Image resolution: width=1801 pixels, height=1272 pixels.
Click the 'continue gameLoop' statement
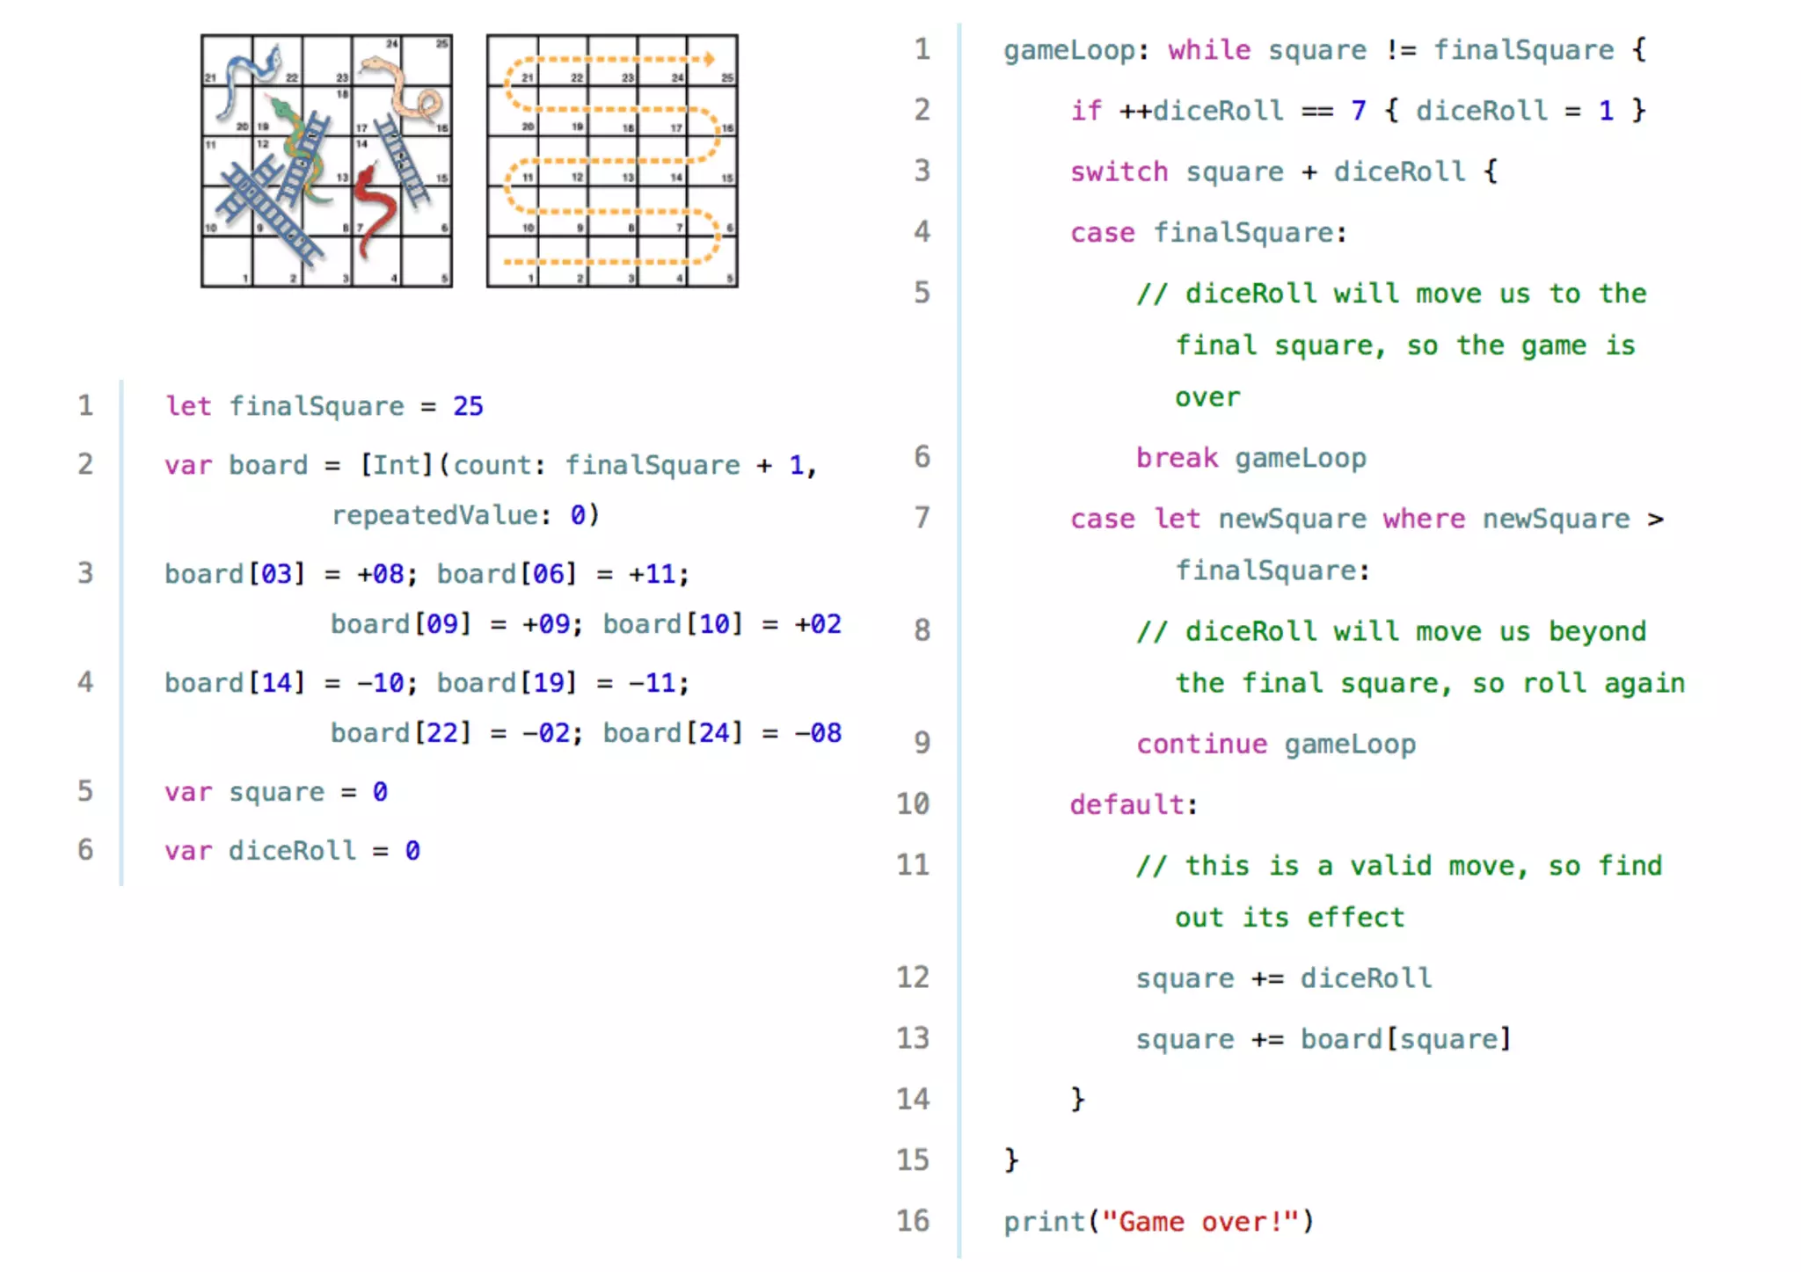pyautogui.click(x=1275, y=745)
